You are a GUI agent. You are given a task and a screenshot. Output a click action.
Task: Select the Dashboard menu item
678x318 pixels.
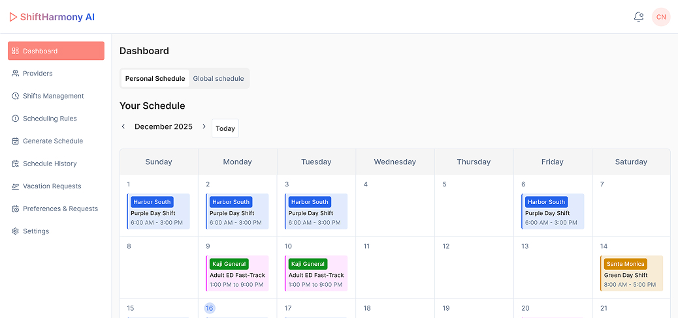[56, 51]
